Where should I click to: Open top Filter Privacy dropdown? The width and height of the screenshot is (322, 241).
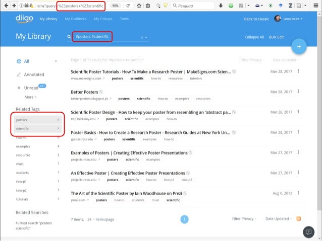pyautogui.click(x=252, y=60)
